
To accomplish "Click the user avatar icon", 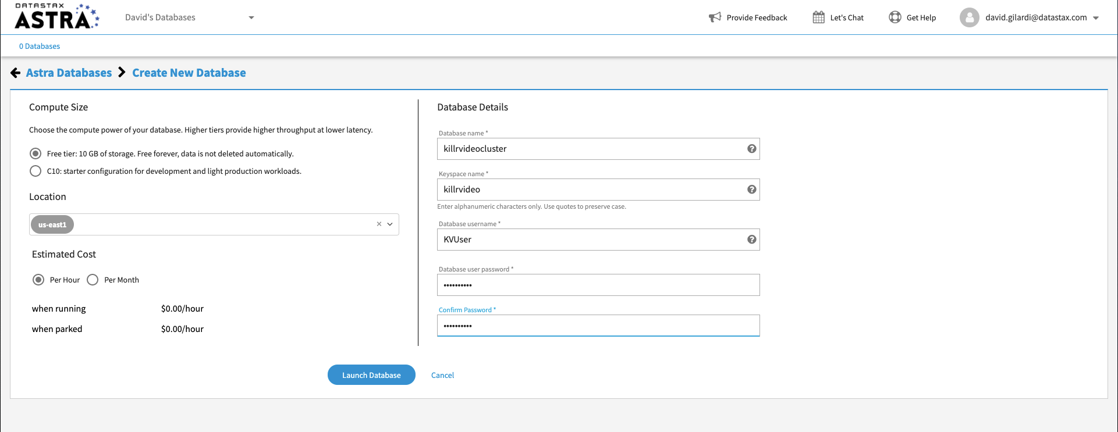I will [x=970, y=17].
